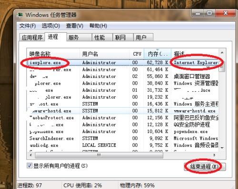
Task: Open the 文件(F) menu
Action: pos(28,26)
